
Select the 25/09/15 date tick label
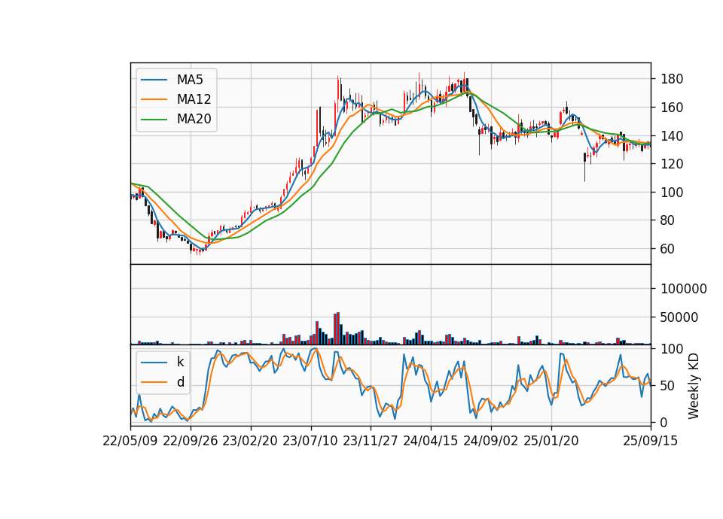coord(651,441)
